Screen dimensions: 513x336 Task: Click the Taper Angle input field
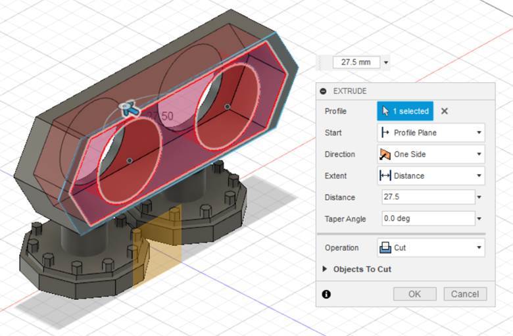(x=428, y=218)
